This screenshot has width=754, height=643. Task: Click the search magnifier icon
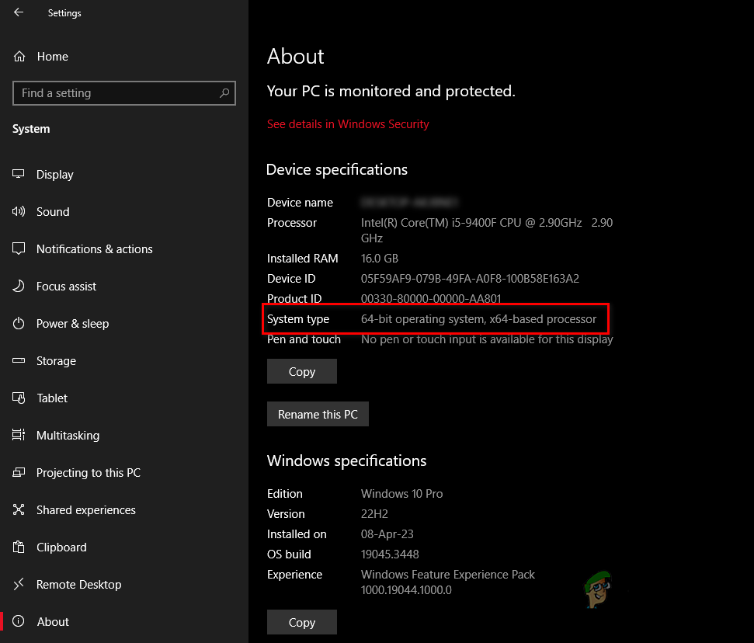tap(224, 93)
